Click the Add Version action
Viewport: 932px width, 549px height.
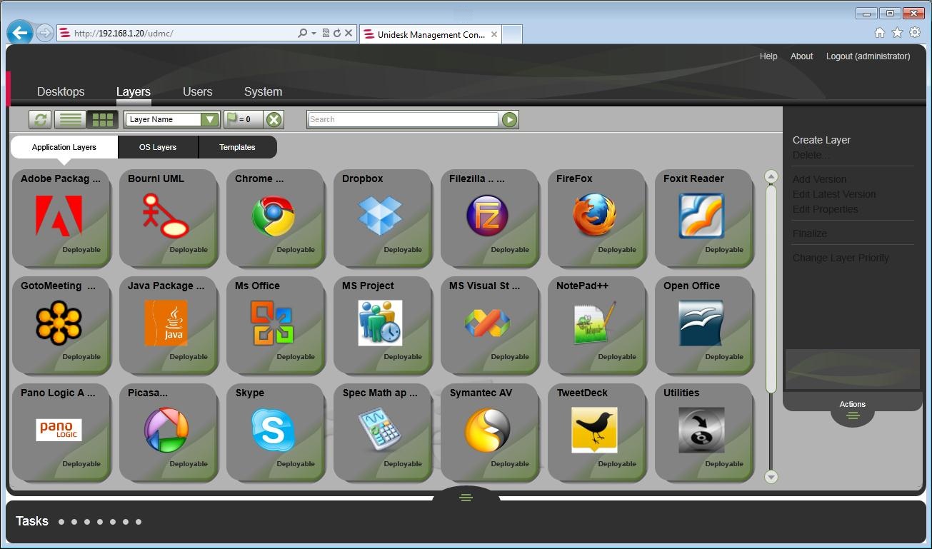point(820,179)
